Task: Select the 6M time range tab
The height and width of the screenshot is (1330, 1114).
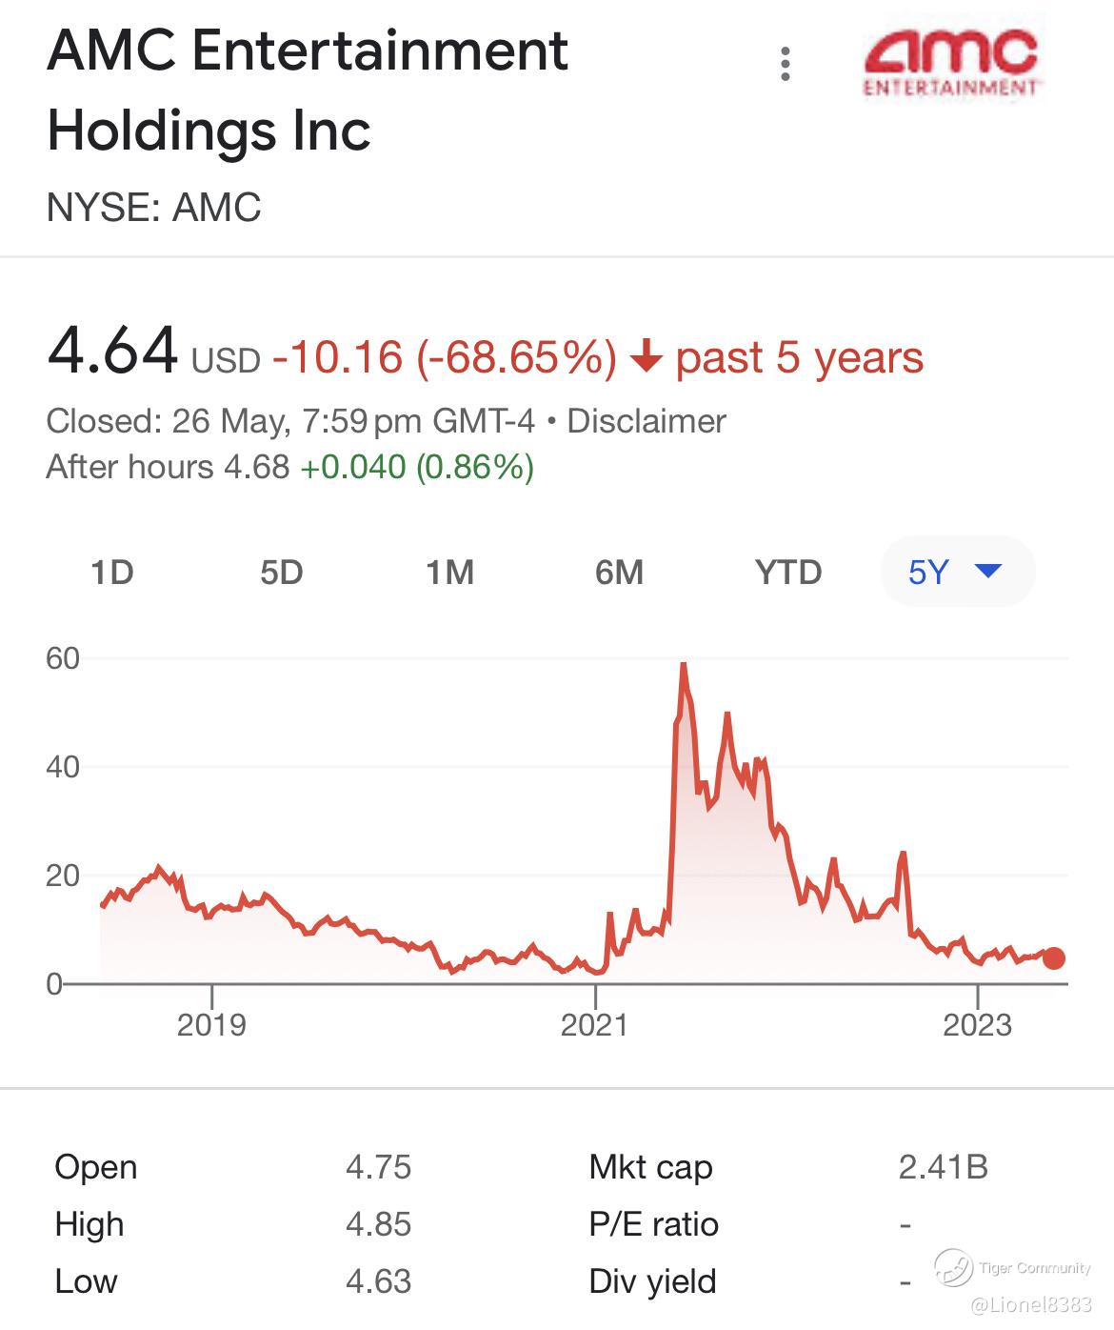Action: 619,573
